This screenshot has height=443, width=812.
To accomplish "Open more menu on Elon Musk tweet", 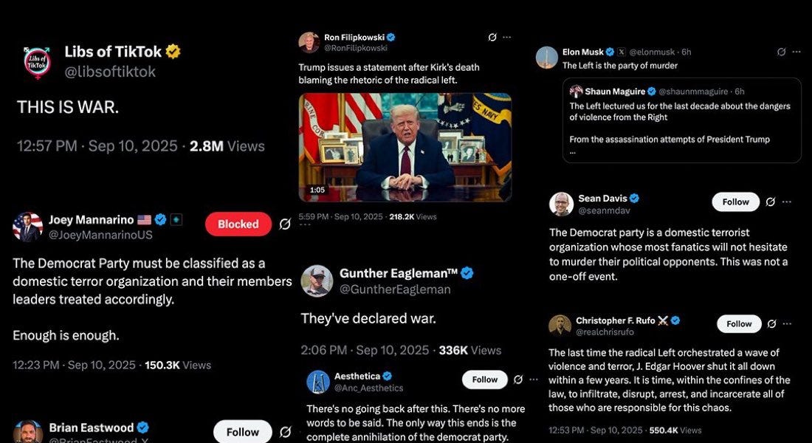I will pyautogui.click(x=796, y=52).
